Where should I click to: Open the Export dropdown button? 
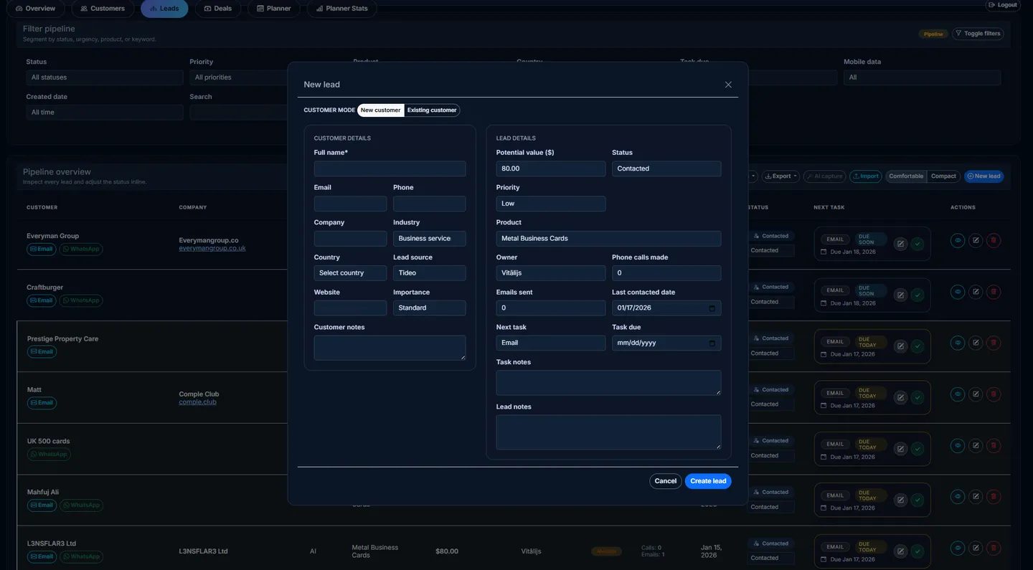(780, 176)
